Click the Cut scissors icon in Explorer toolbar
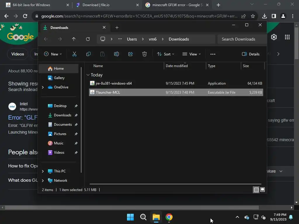This screenshot has width=299, height=224. [74, 54]
